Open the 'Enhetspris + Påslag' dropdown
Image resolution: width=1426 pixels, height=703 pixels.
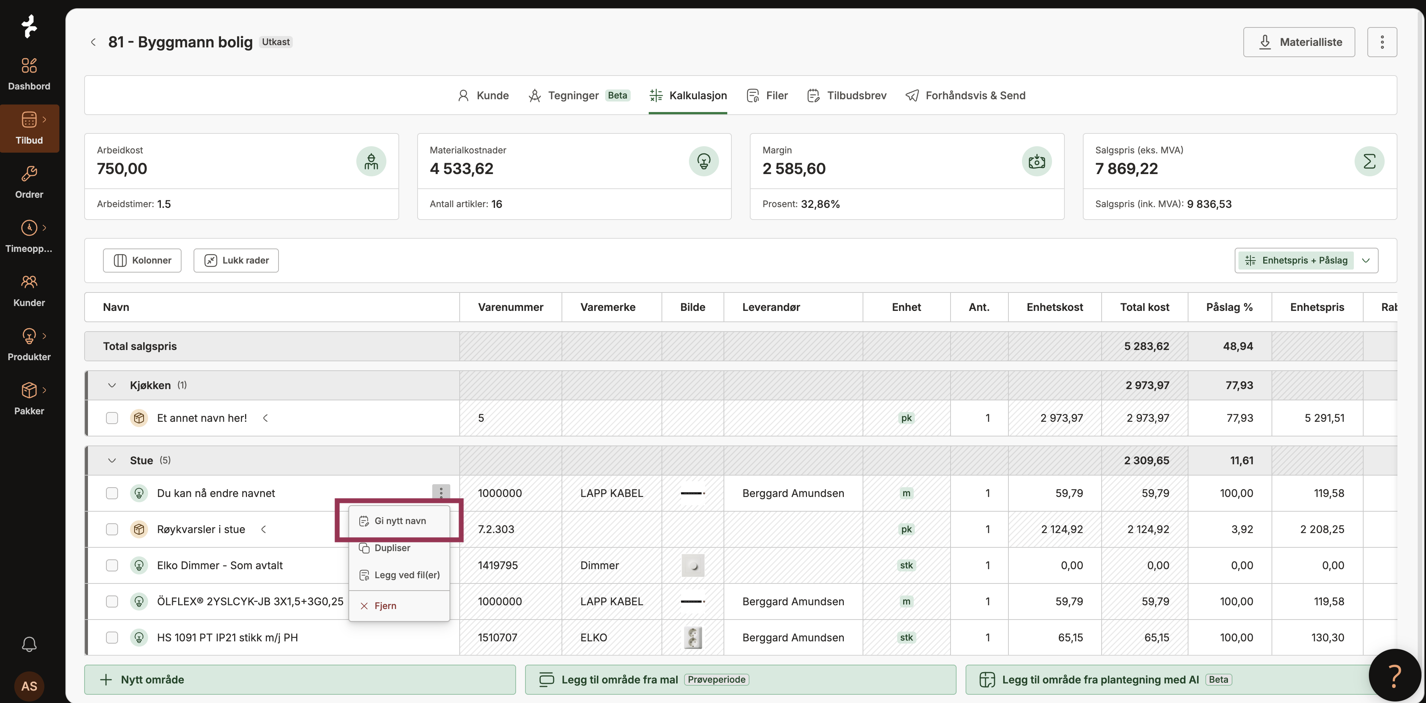coord(1306,260)
